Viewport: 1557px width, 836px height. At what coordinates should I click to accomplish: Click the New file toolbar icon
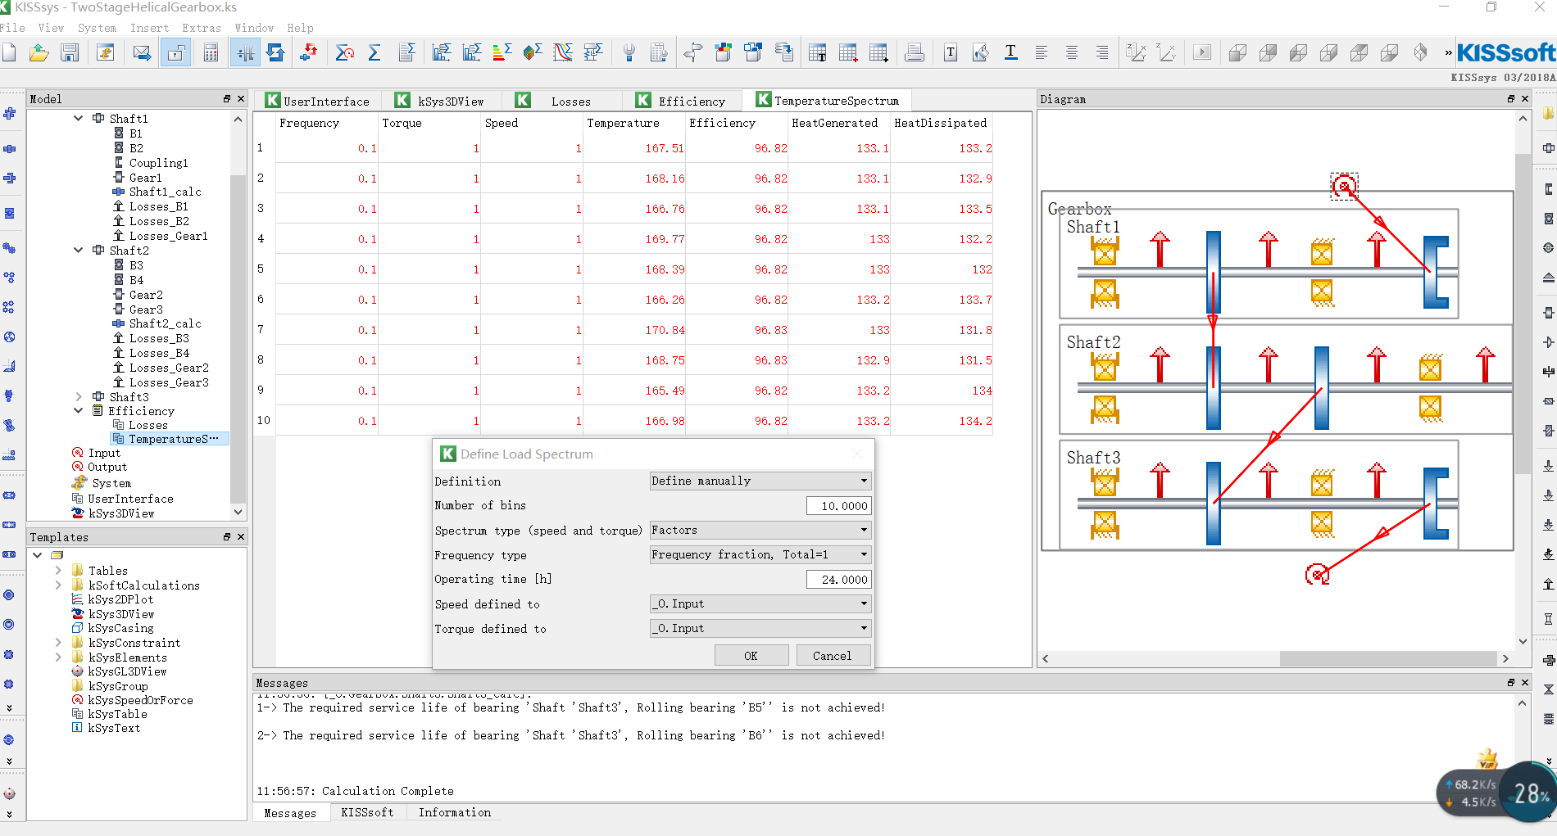(x=8, y=53)
